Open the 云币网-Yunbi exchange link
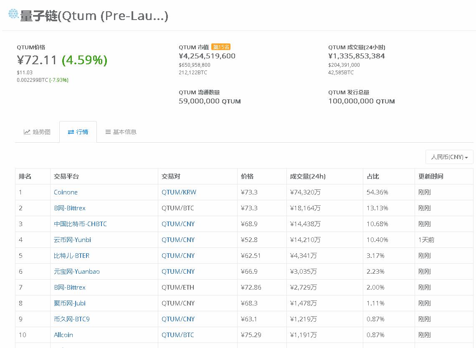 72,240
